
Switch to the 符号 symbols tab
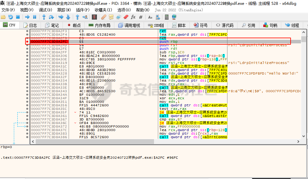pyautogui.click(x=200, y=25)
